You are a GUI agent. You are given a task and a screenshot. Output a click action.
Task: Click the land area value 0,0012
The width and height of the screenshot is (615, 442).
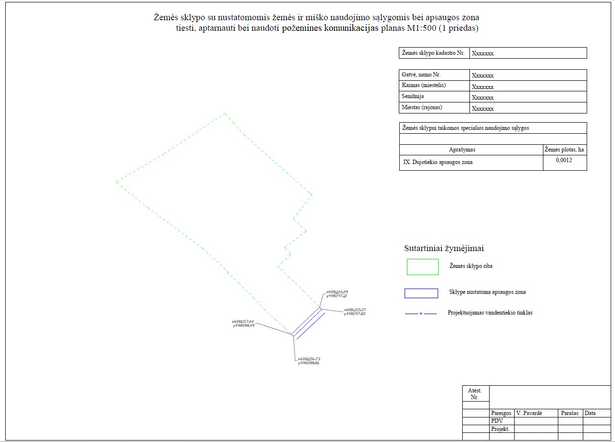(564, 161)
